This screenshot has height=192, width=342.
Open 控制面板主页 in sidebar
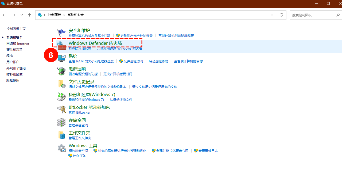tap(16, 29)
